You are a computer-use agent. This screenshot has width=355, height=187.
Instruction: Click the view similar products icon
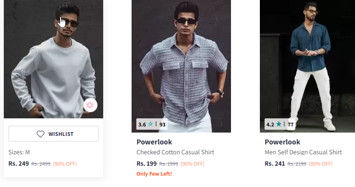pyautogui.click(x=90, y=105)
